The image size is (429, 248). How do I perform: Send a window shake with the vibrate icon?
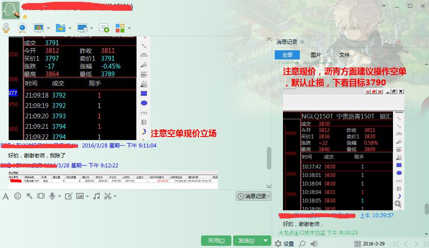29,196
